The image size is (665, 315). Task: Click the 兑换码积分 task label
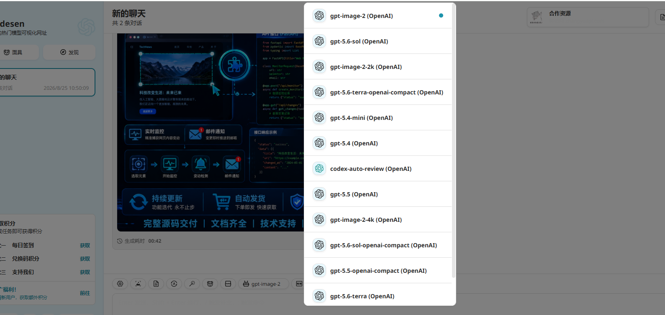(x=26, y=259)
